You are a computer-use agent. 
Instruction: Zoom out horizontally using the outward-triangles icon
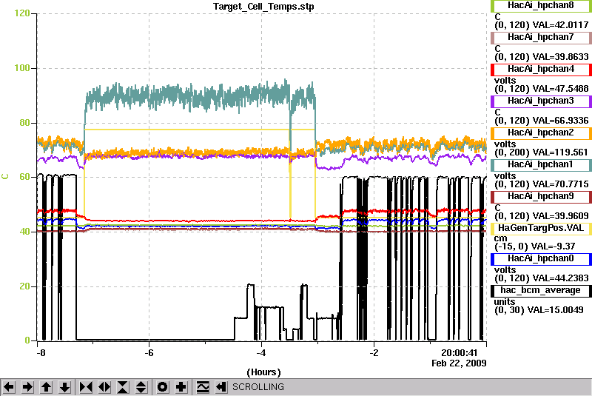[104, 387]
